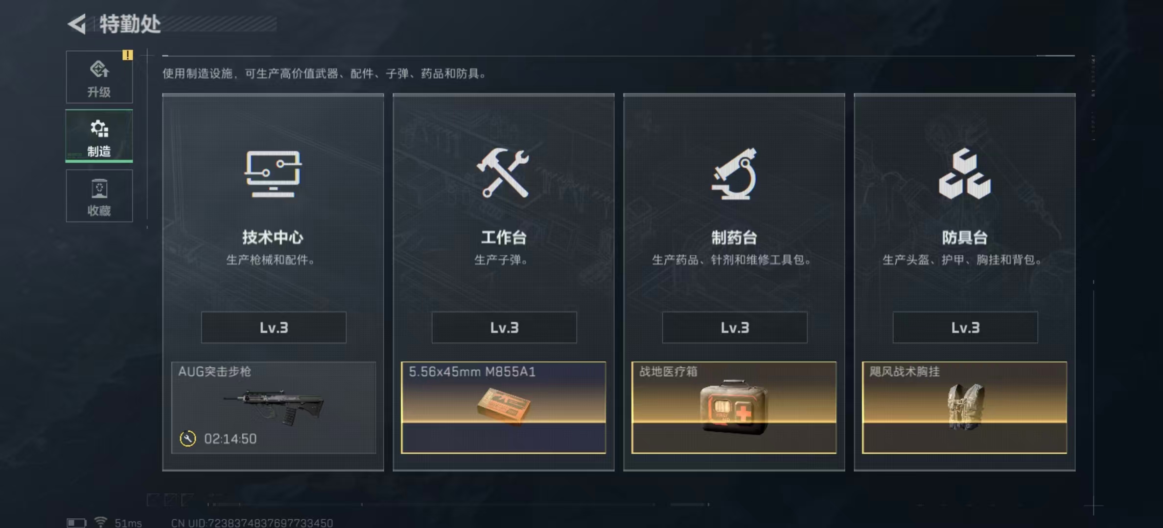Switch to the 收藏 collection tab
Screen dimensions: 1163x528
(99, 196)
